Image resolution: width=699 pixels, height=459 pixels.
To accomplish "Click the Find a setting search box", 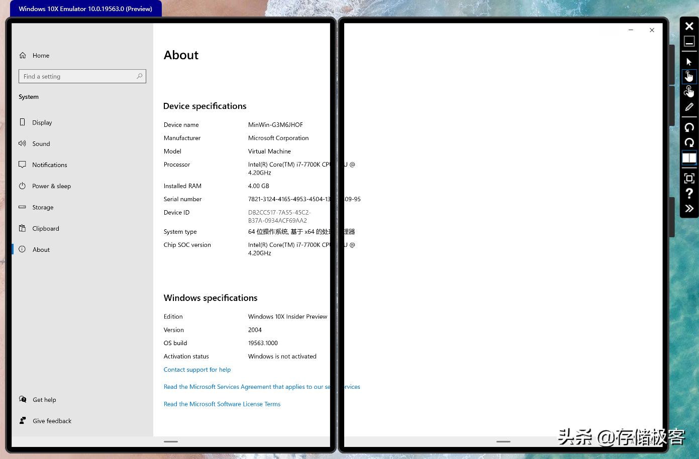I will point(82,76).
